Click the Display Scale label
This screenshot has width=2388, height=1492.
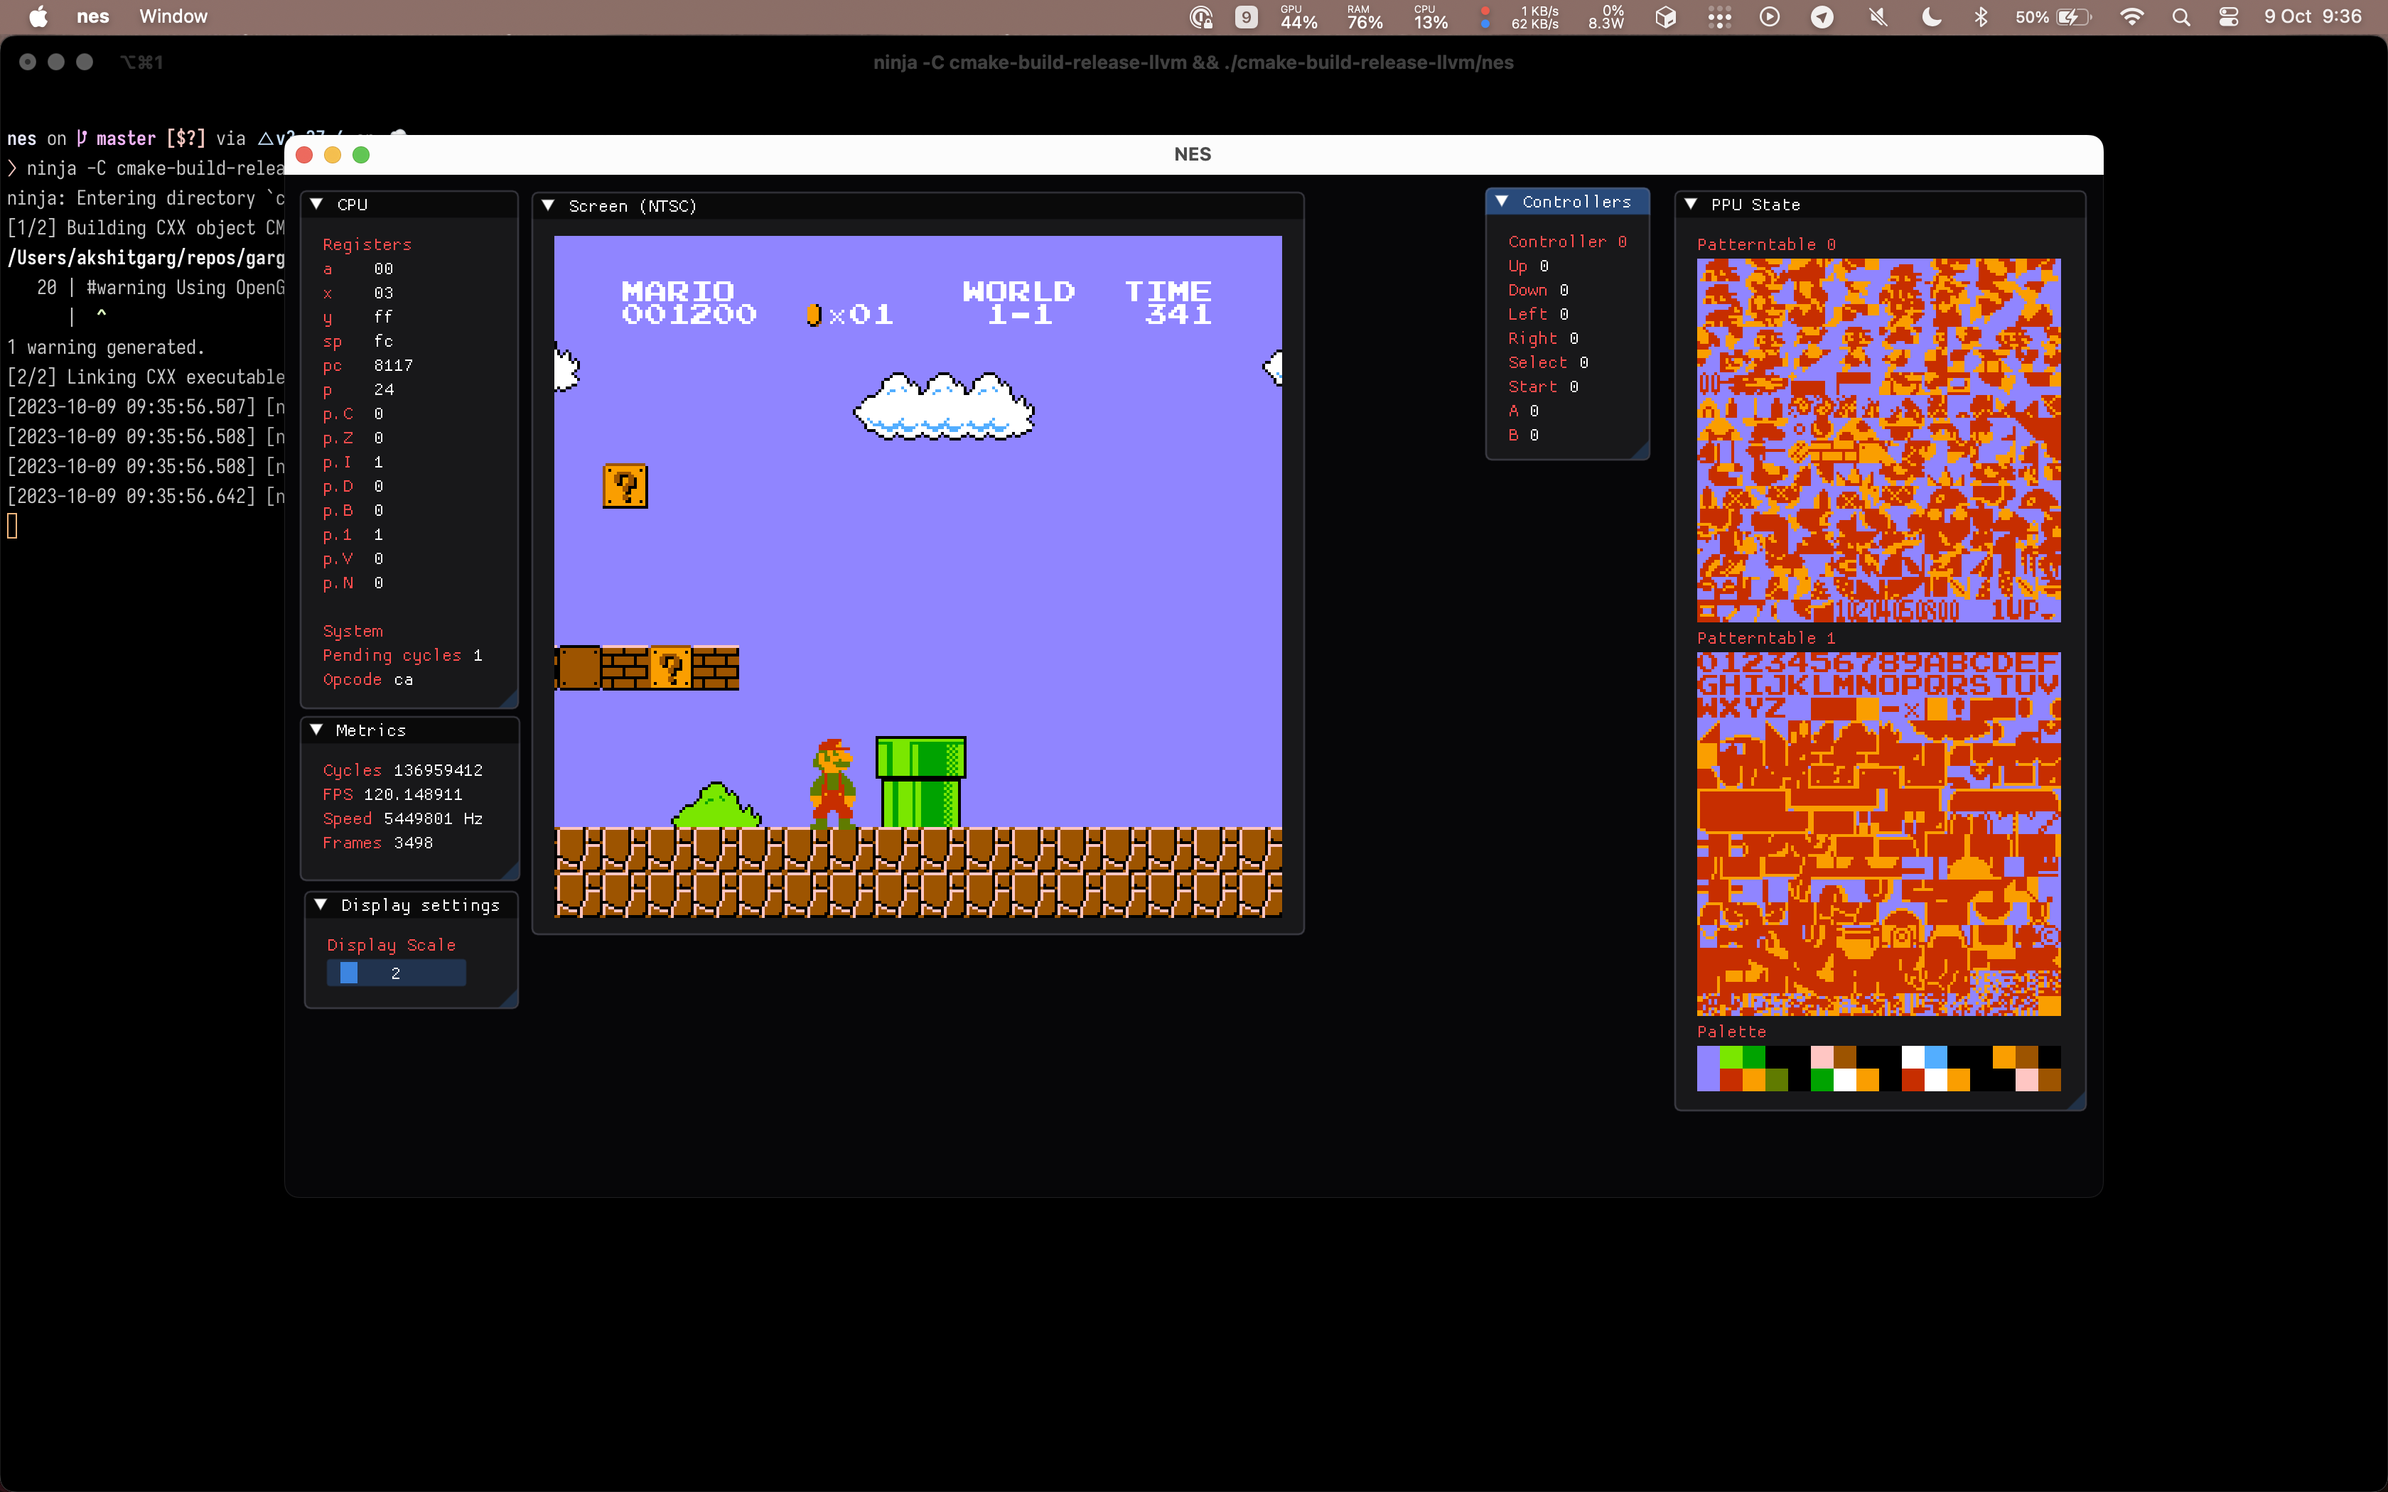[x=392, y=946]
